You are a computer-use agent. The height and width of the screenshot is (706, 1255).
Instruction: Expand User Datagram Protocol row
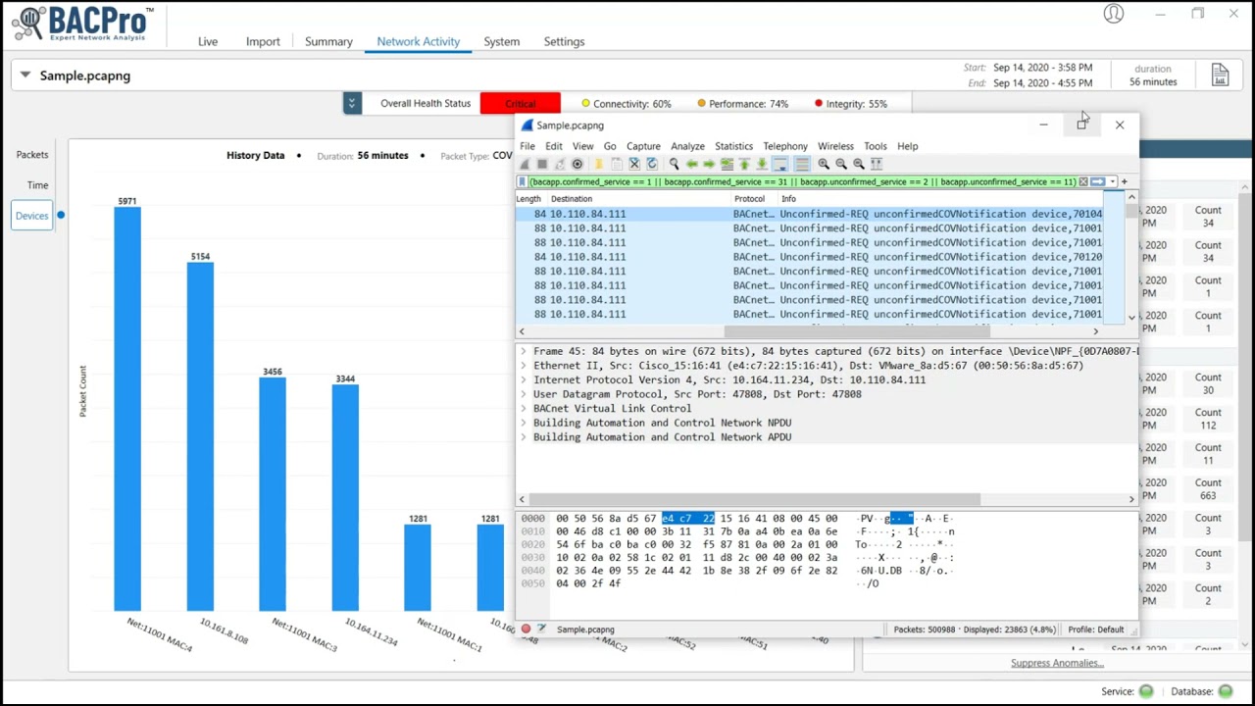click(523, 394)
